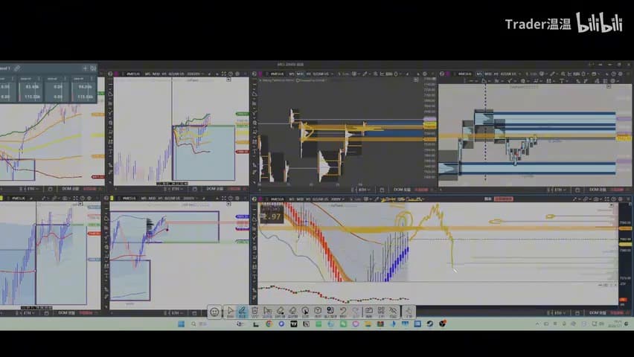Select the mouse pointer tool on annotation bar

tap(230, 312)
